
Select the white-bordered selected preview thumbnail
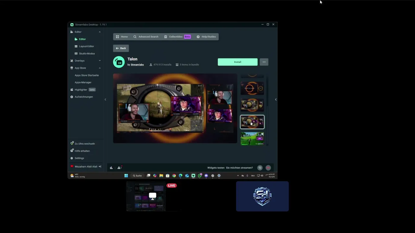point(252,122)
